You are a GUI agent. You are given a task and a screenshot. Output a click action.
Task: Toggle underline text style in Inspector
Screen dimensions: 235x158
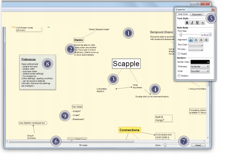click(197, 23)
